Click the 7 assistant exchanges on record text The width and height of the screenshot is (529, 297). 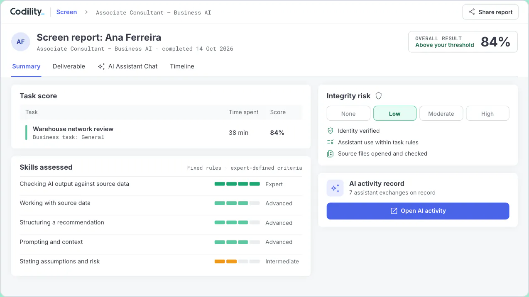[x=392, y=192]
